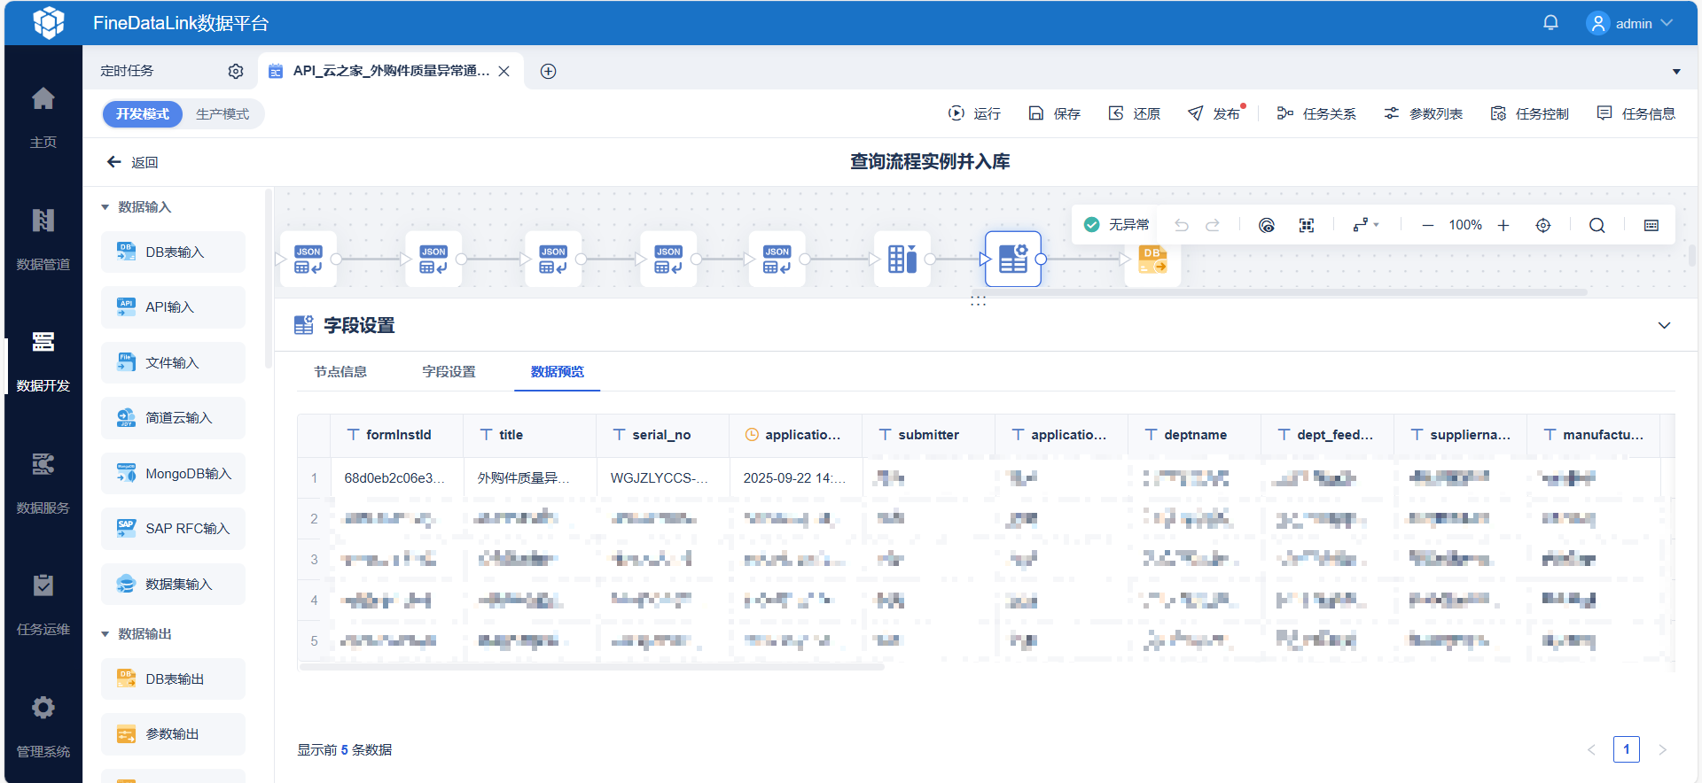Viewport: 1702px width, 783px height.
Task: Select the highlighted 字段设置 node on canvas
Action: (1013, 259)
